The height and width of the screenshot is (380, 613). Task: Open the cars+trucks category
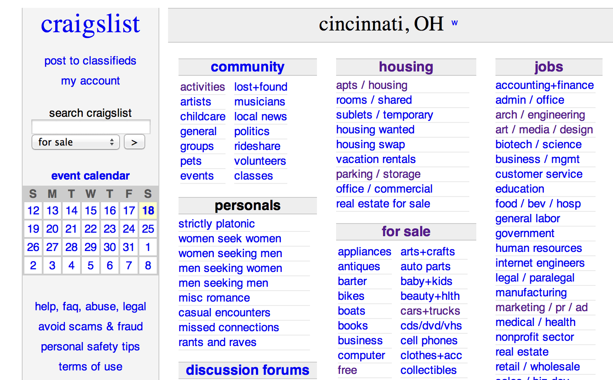click(430, 311)
